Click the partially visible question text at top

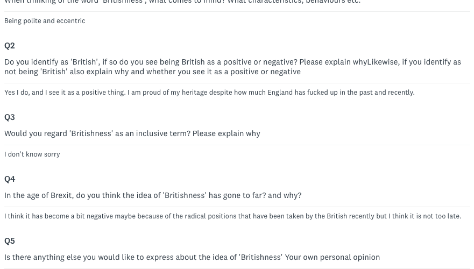(x=182, y=2)
